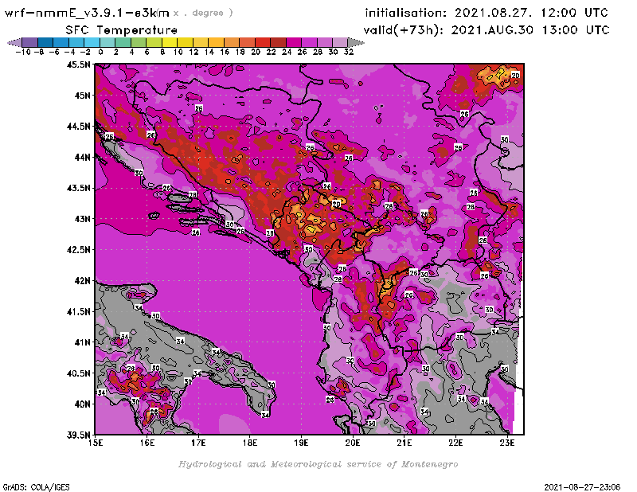Click the valid(+73h) time line
The image size is (637, 492).
coord(487,30)
